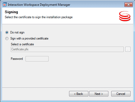135x102 pixels.
Task: Click the Password label
Action: point(17,59)
